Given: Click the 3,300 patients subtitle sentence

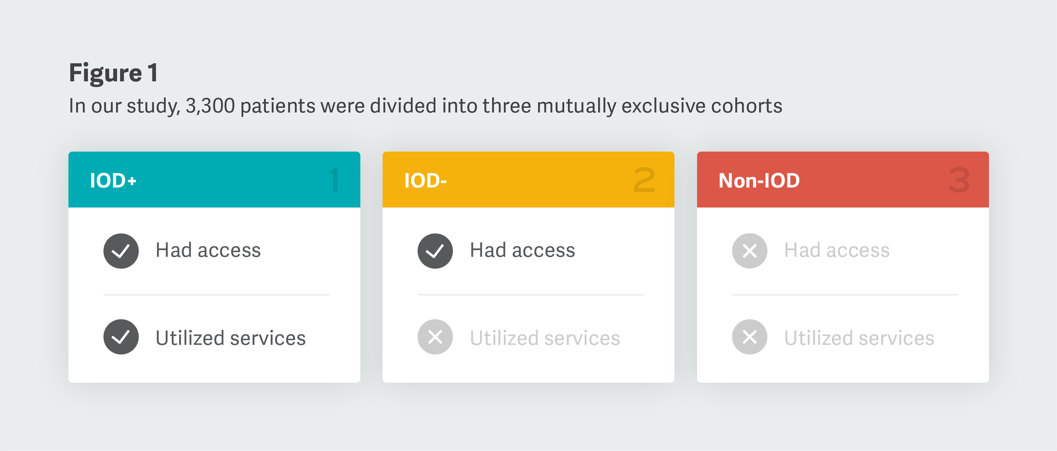Looking at the screenshot, I should (425, 106).
